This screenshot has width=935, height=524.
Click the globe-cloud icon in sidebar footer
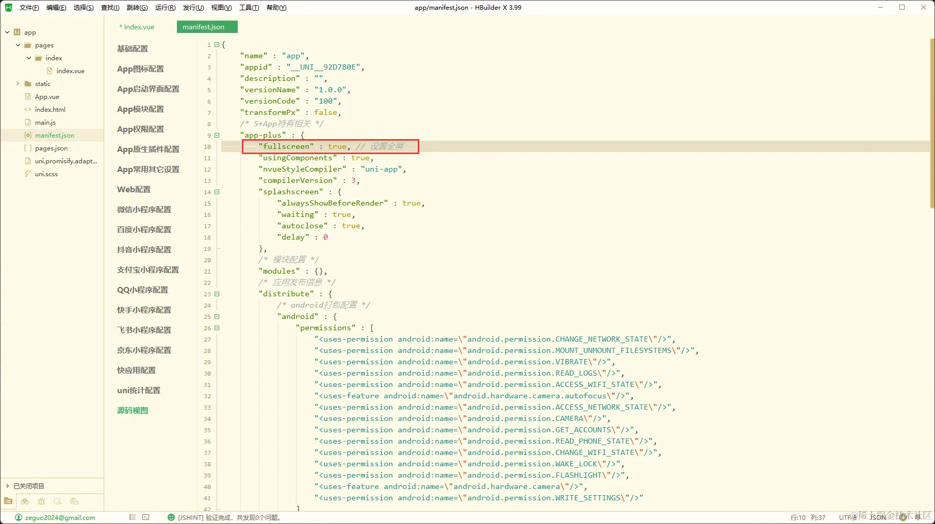point(74,501)
